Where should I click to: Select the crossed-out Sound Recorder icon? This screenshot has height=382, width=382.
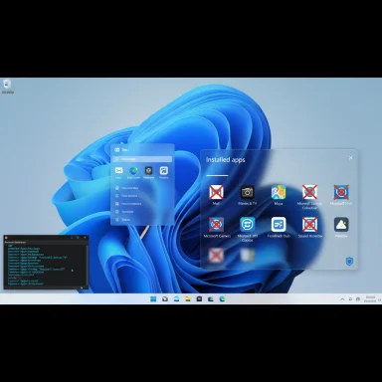[309, 225]
